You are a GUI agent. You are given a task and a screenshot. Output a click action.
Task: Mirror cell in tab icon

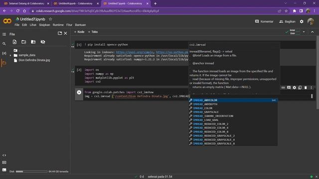tap(300, 88)
